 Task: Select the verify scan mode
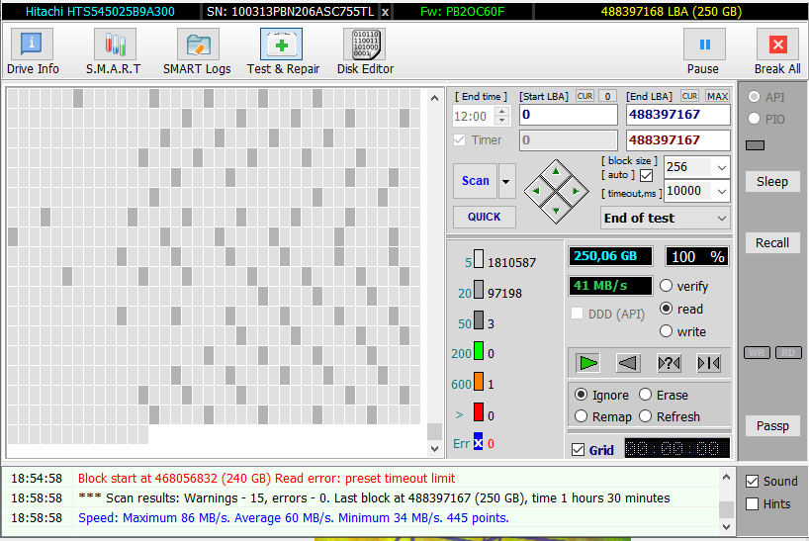coord(667,286)
